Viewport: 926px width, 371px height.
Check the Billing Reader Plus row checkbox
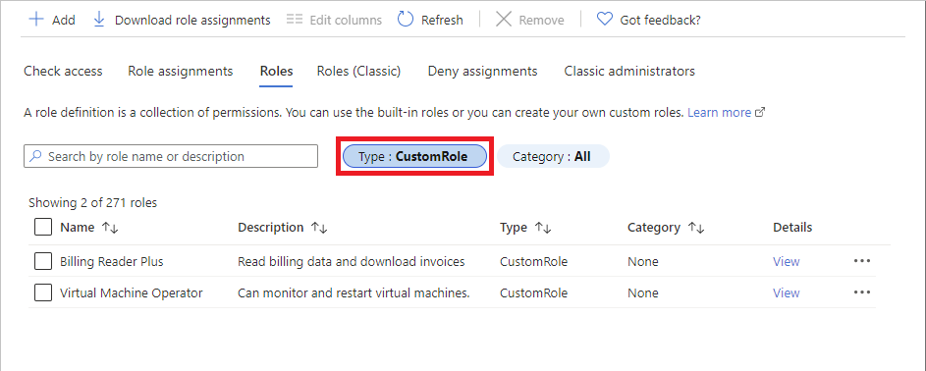pos(43,261)
